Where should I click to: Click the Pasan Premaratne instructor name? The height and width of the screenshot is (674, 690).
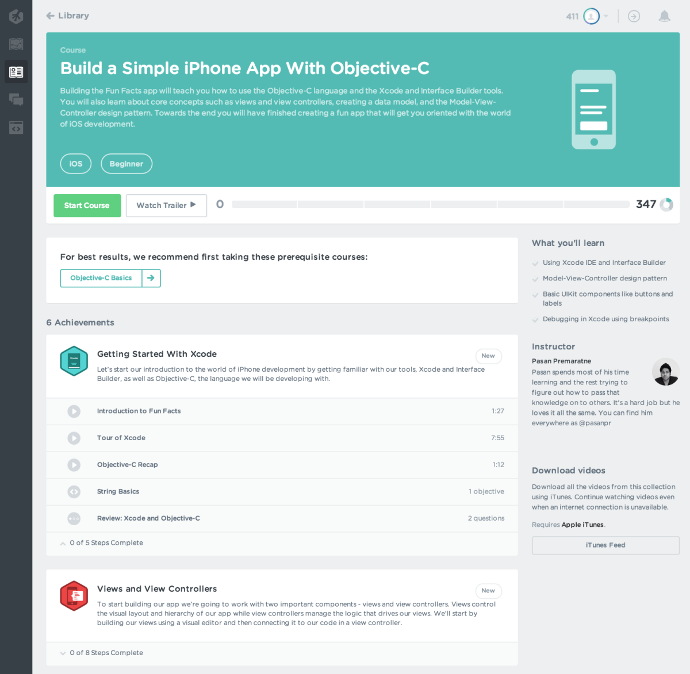(x=561, y=361)
